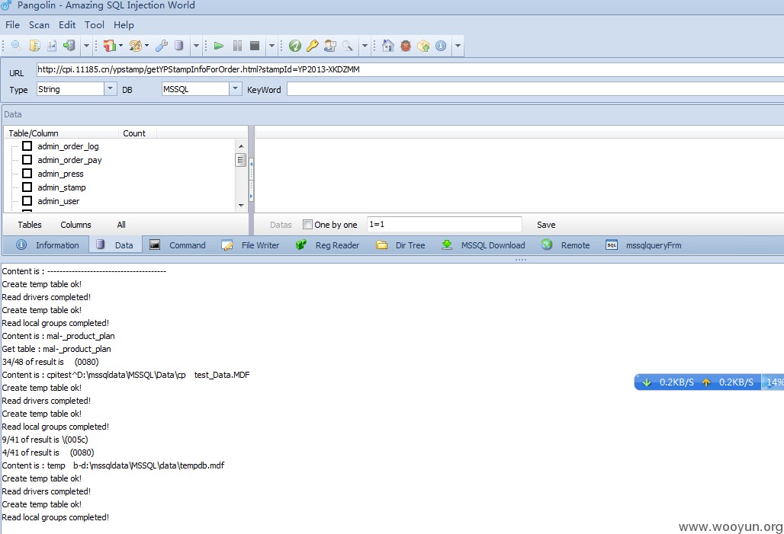Click the exit door arrow icon

69,46
